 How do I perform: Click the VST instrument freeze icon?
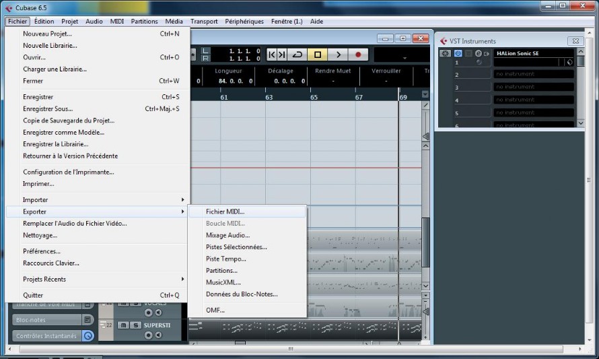(445, 53)
